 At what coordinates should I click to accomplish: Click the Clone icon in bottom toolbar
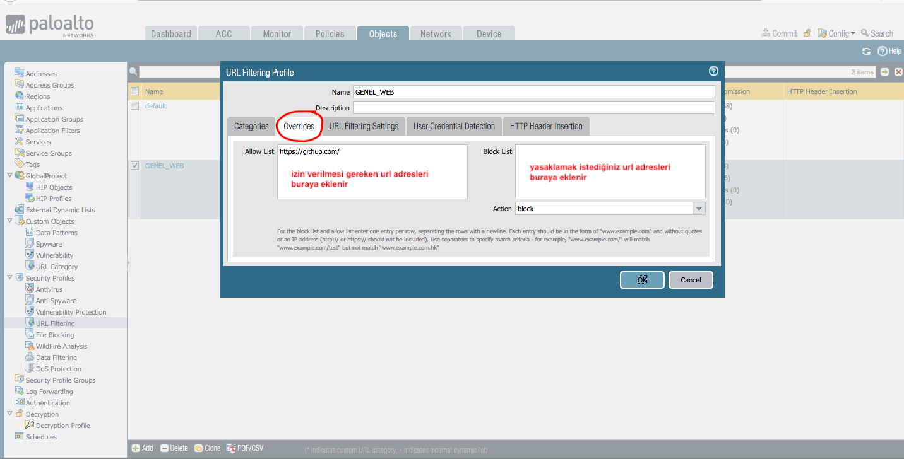(198, 448)
